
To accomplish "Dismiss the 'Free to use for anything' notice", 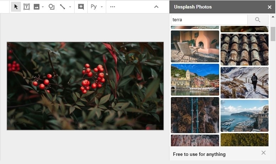I will click(x=263, y=153).
